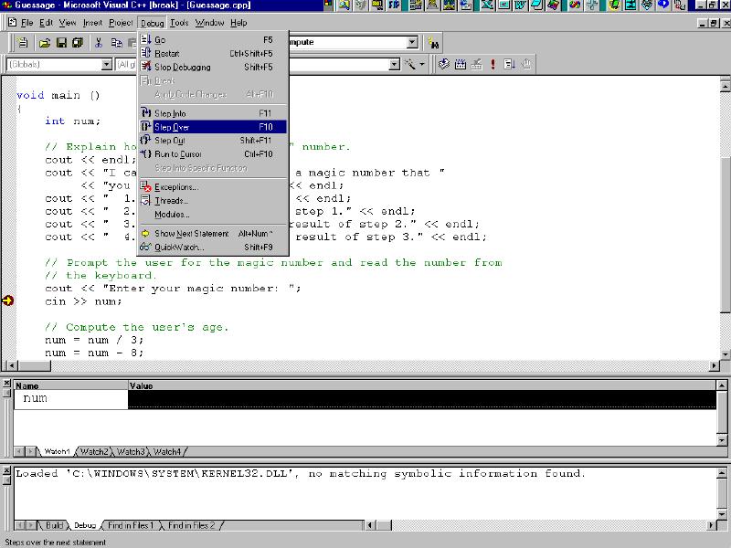
Task: Click the 'Loaded C:\WINDOWS\SYSTEM\KERNEL32.DLL' output line
Action: click(x=301, y=473)
